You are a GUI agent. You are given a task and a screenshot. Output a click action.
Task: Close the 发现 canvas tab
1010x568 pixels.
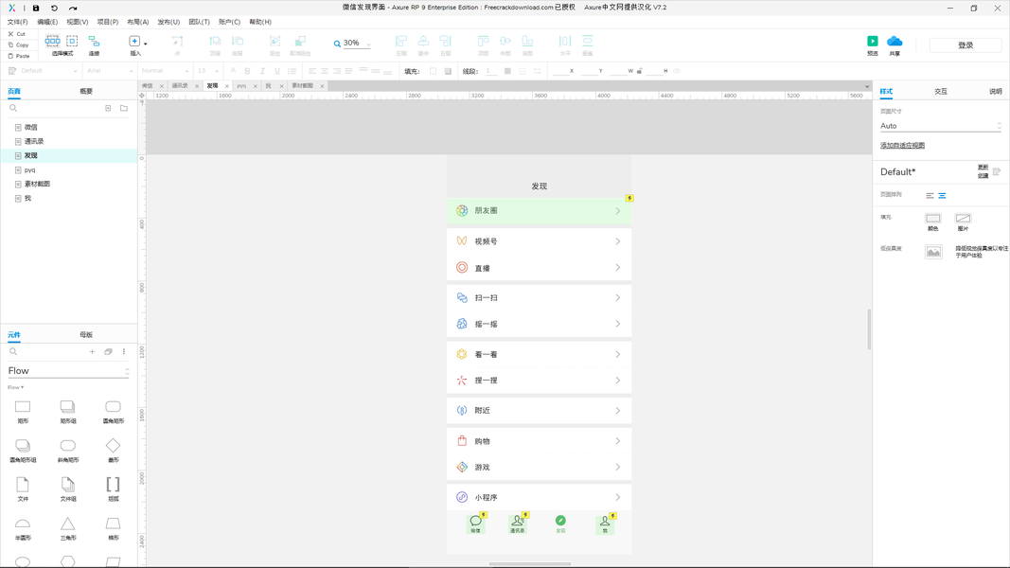pyautogui.click(x=227, y=86)
